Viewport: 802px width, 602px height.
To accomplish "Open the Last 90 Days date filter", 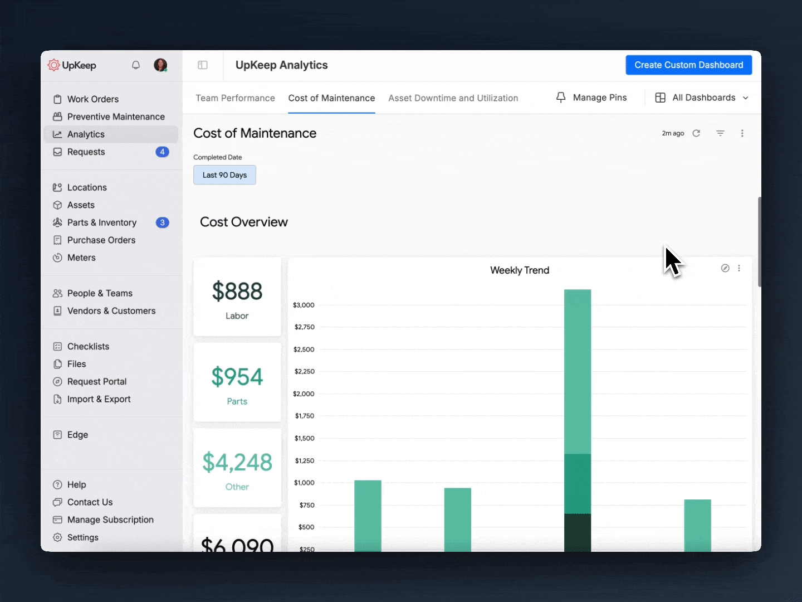I will pos(224,175).
